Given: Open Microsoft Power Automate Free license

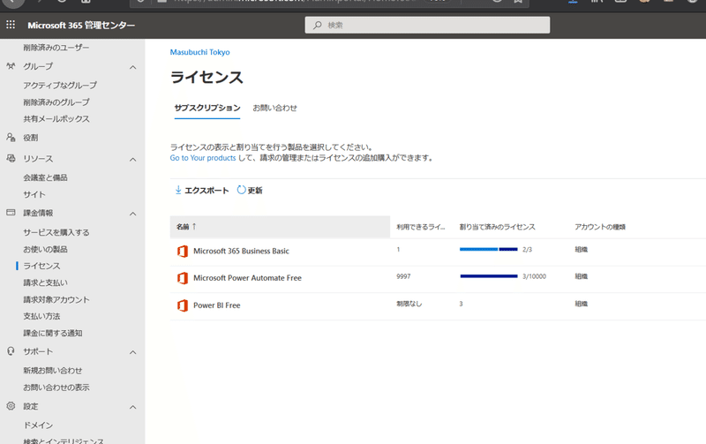Looking at the screenshot, I should click(247, 278).
